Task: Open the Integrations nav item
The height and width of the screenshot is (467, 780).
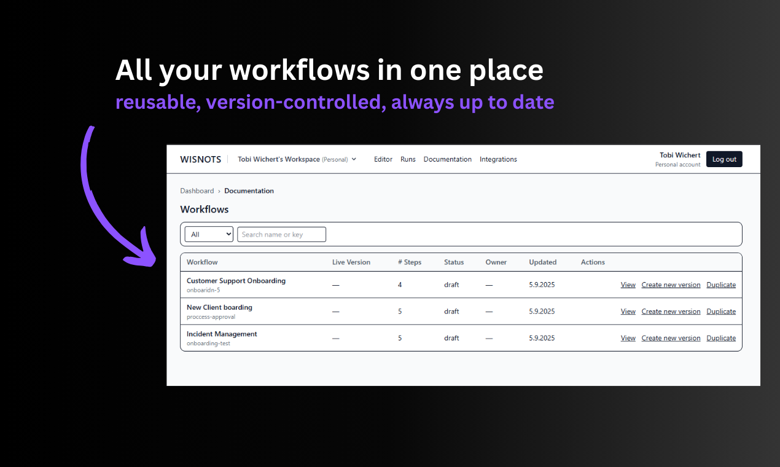Action: click(498, 159)
